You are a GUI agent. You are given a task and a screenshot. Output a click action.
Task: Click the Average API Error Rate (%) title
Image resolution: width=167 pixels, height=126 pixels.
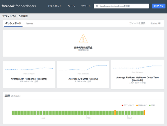pos(83,79)
